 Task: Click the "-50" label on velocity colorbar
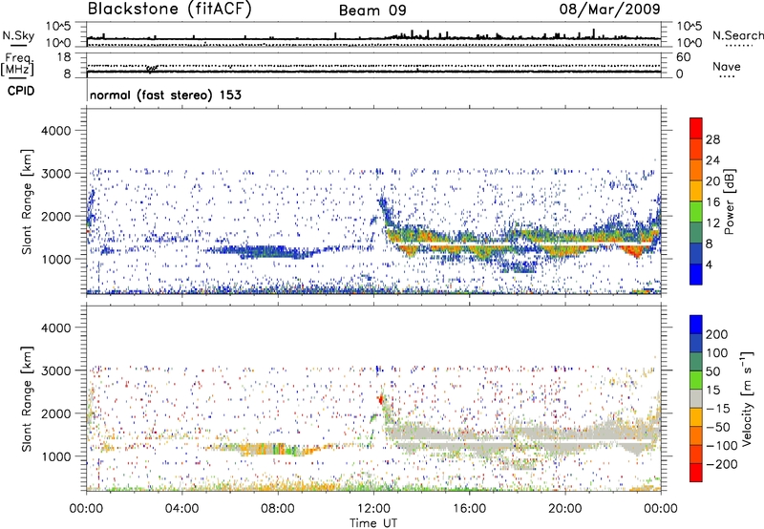(718, 427)
